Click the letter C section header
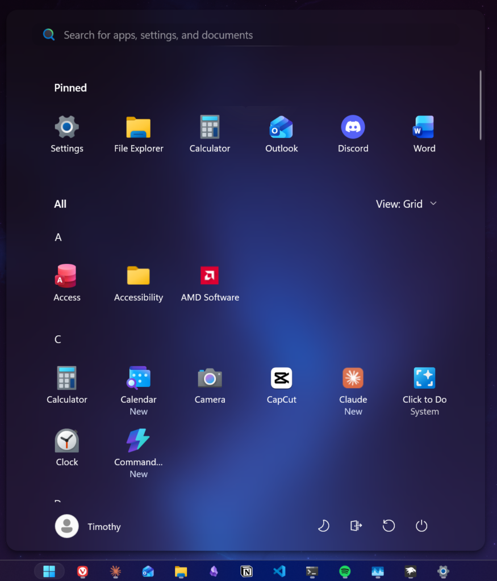 point(58,339)
